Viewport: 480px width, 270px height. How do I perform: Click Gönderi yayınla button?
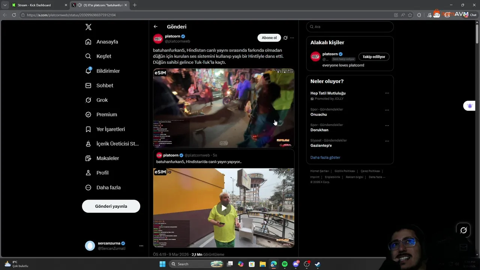pyautogui.click(x=111, y=206)
